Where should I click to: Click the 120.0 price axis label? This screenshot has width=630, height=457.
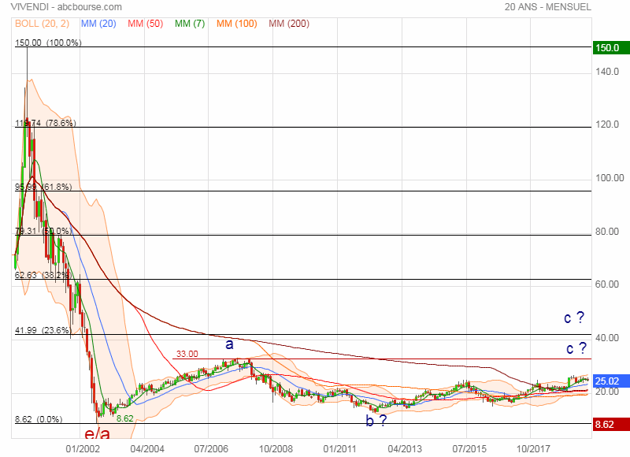pyautogui.click(x=607, y=124)
